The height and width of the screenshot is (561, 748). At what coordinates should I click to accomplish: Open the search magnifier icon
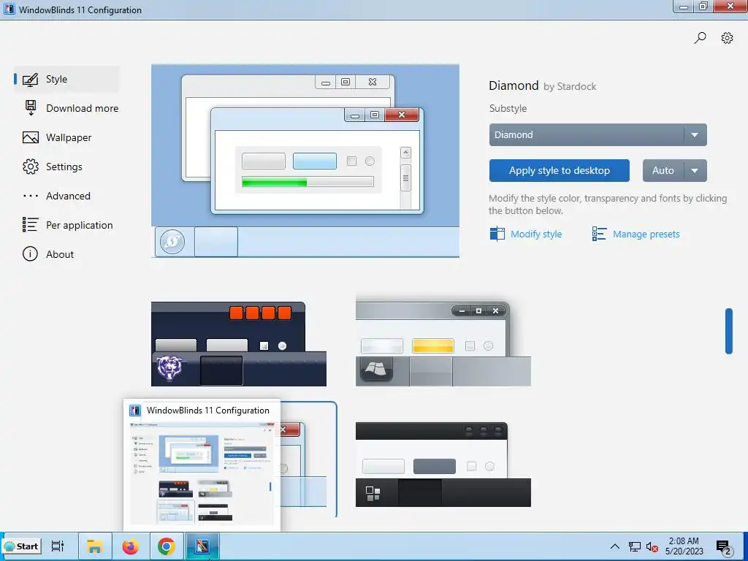tap(700, 38)
